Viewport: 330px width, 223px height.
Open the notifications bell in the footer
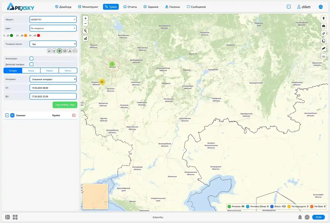pos(300,217)
